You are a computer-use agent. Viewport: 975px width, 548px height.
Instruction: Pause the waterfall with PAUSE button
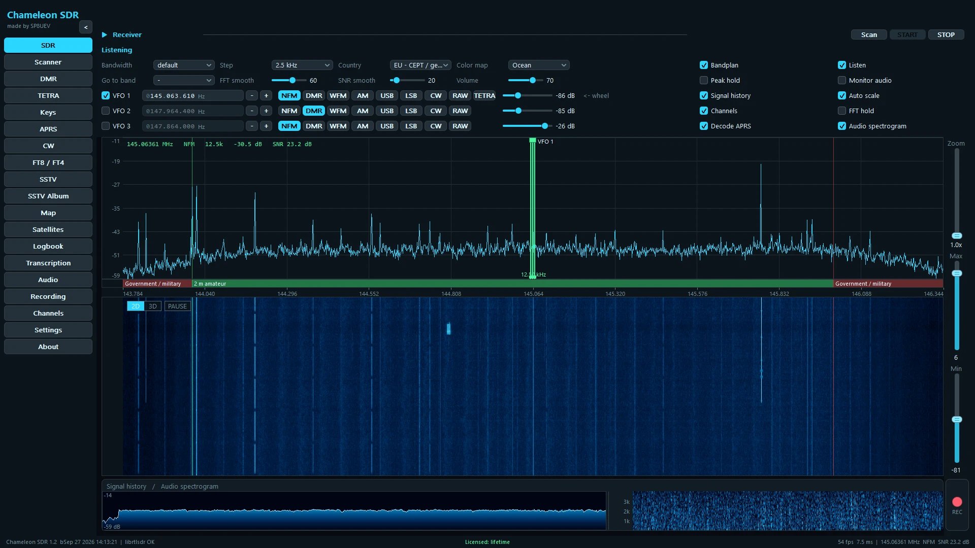177,306
